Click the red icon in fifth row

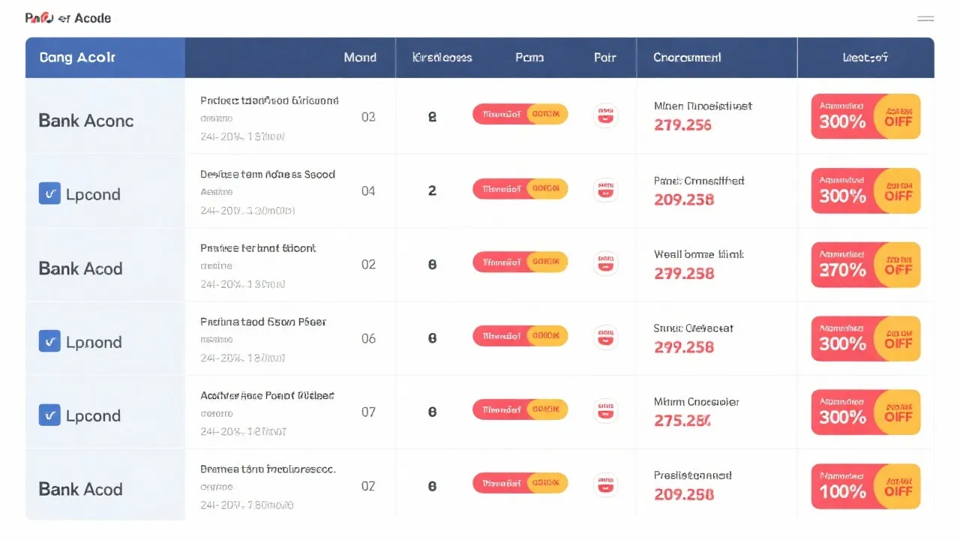pyautogui.click(x=605, y=410)
